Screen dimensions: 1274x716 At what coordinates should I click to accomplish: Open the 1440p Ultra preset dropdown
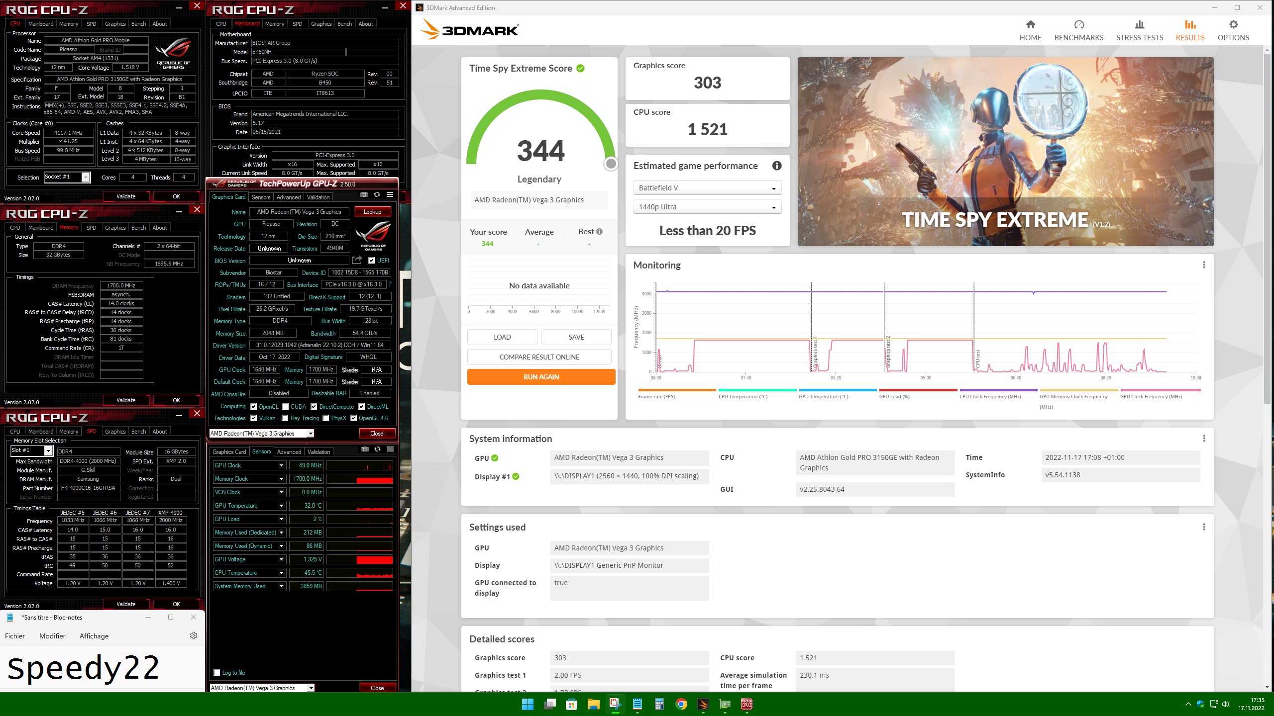pyautogui.click(x=707, y=207)
